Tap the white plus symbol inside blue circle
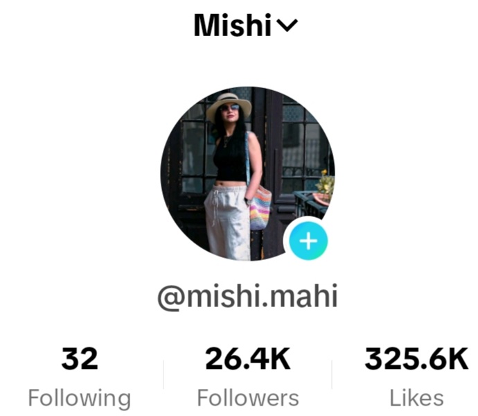478x416 pixels. [x=308, y=241]
